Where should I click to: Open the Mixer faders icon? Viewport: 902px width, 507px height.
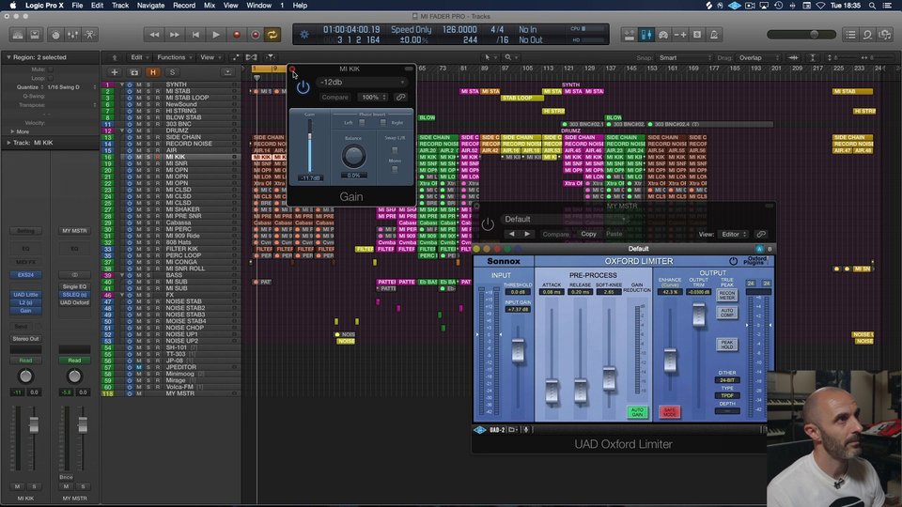pyautogui.click(x=72, y=35)
